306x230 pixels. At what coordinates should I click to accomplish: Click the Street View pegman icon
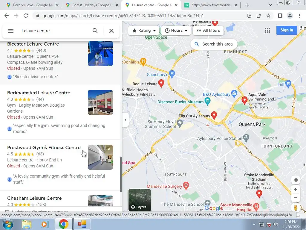point(296,208)
